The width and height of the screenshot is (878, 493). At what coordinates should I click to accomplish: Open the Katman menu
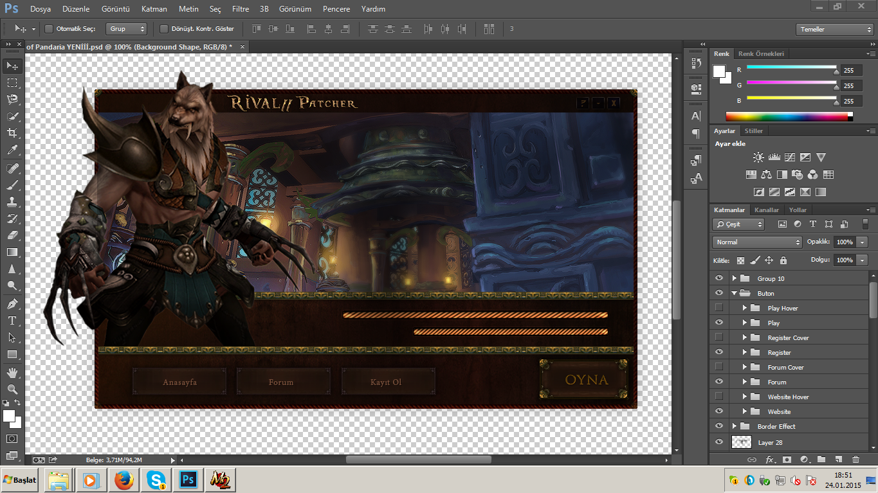(154, 9)
